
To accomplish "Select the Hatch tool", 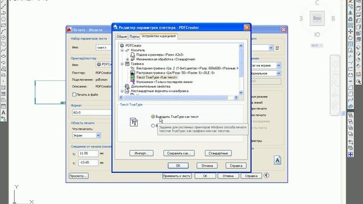I will (3, 88).
